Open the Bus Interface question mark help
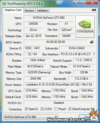 pos(94,54)
